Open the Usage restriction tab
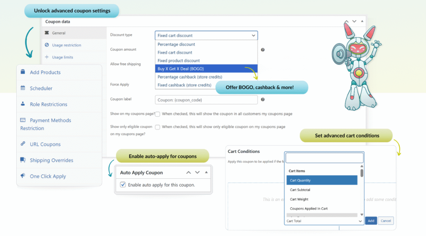The height and width of the screenshot is (236, 426). click(x=66, y=45)
